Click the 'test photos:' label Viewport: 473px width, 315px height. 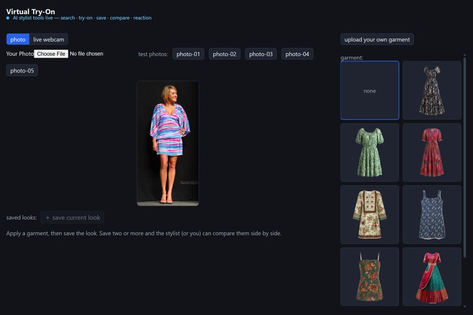(153, 54)
